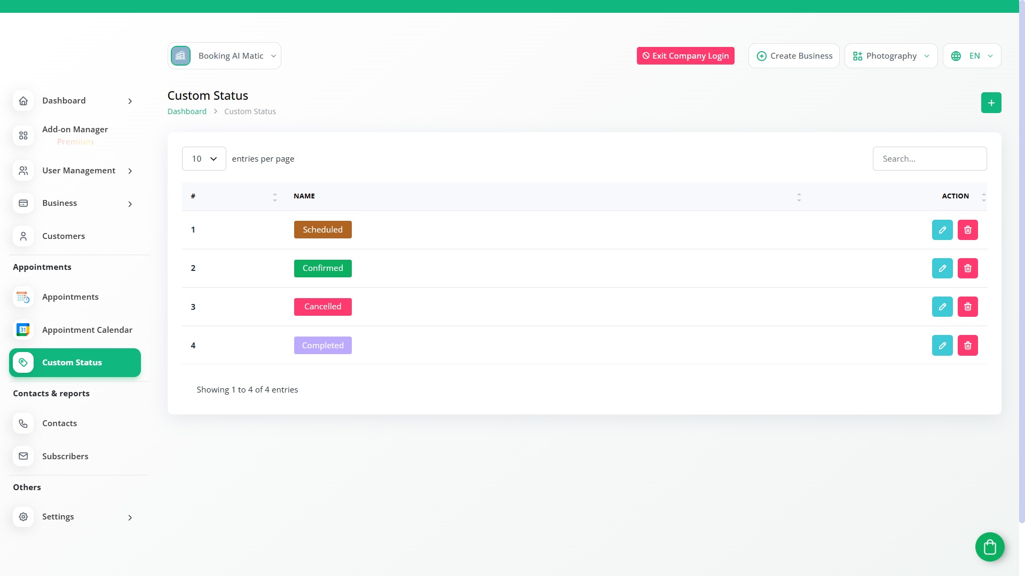Click the Subscribers envelope icon
The height and width of the screenshot is (576, 1025).
pos(23,456)
